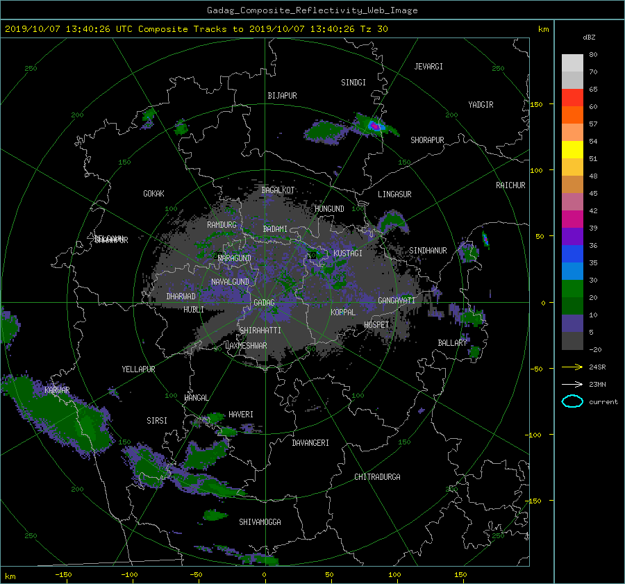Click the NARAGUND city label

pyautogui.click(x=235, y=258)
